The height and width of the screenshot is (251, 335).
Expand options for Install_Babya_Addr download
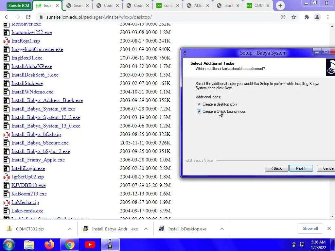coord(146,229)
